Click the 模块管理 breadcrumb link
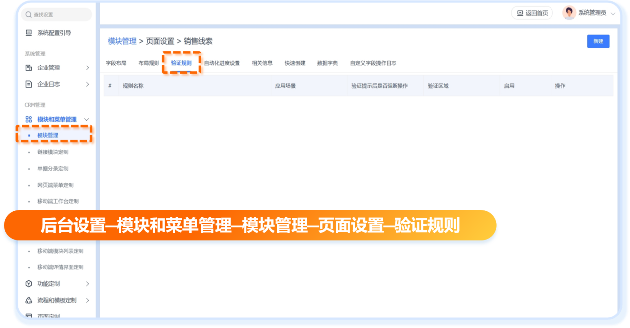 pyautogui.click(x=122, y=41)
